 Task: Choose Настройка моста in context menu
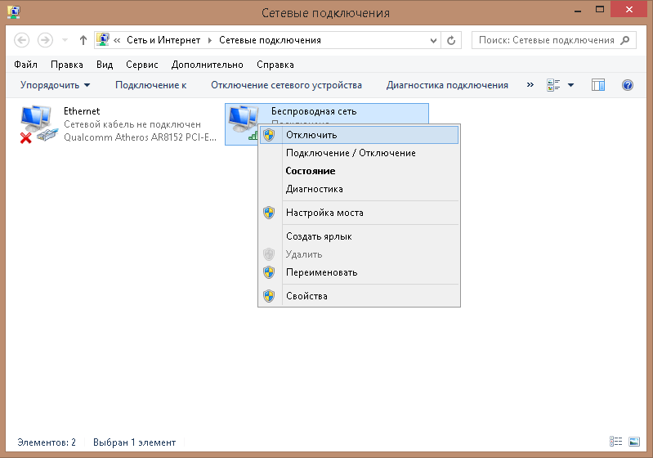[x=359, y=213]
